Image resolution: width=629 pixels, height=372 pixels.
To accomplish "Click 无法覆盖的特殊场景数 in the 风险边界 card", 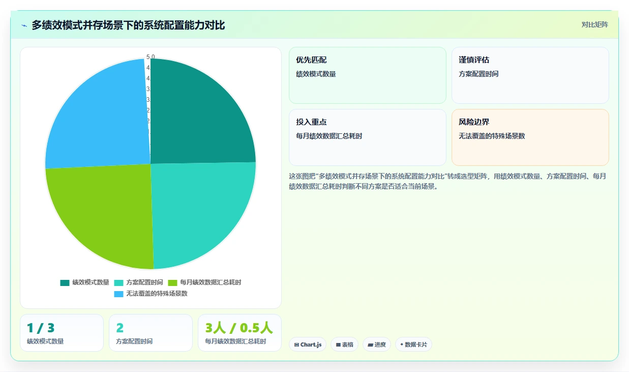I will (x=492, y=136).
